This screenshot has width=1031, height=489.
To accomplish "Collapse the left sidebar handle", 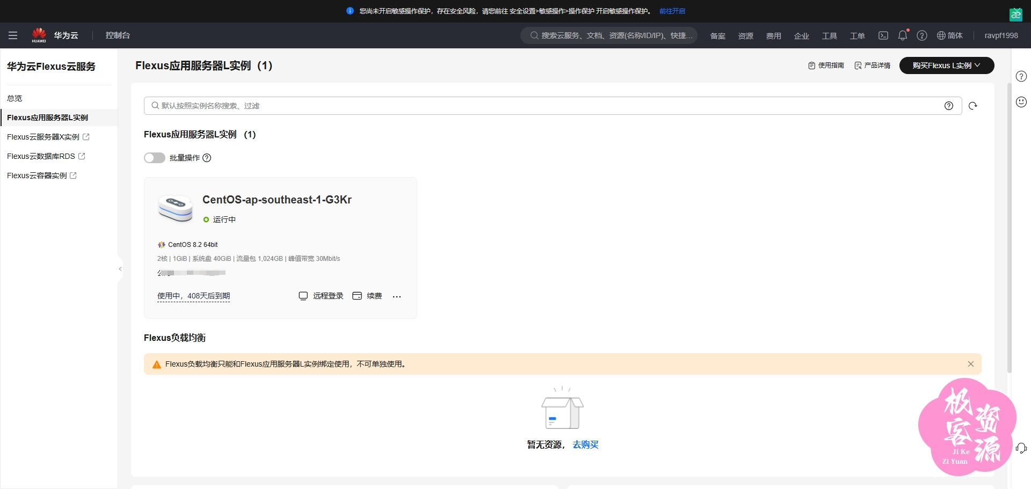I will (120, 268).
